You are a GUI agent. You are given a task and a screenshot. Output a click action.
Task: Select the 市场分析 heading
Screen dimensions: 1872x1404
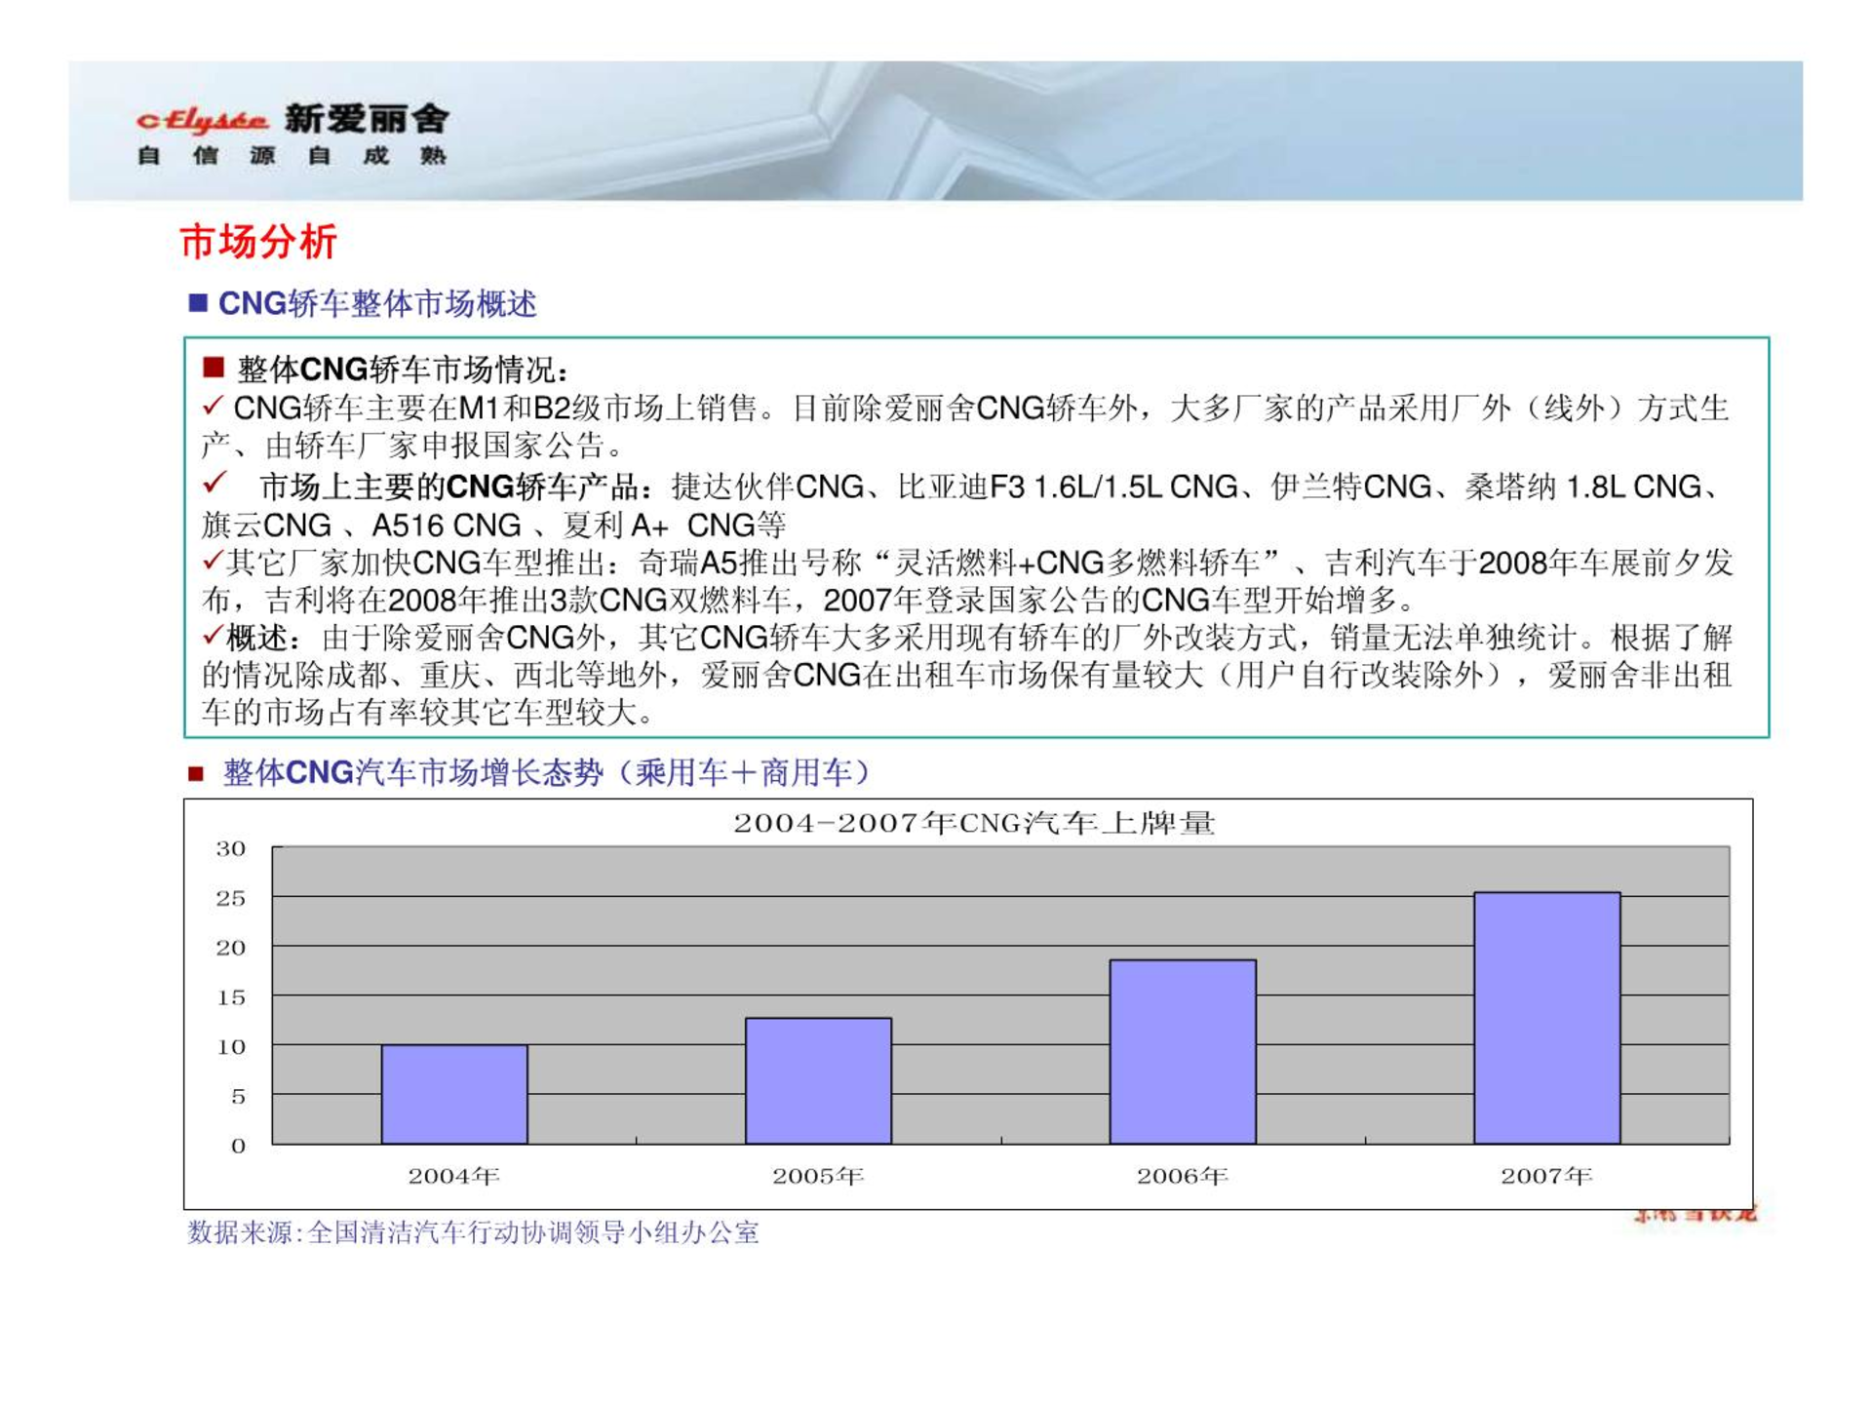tap(258, 241)
